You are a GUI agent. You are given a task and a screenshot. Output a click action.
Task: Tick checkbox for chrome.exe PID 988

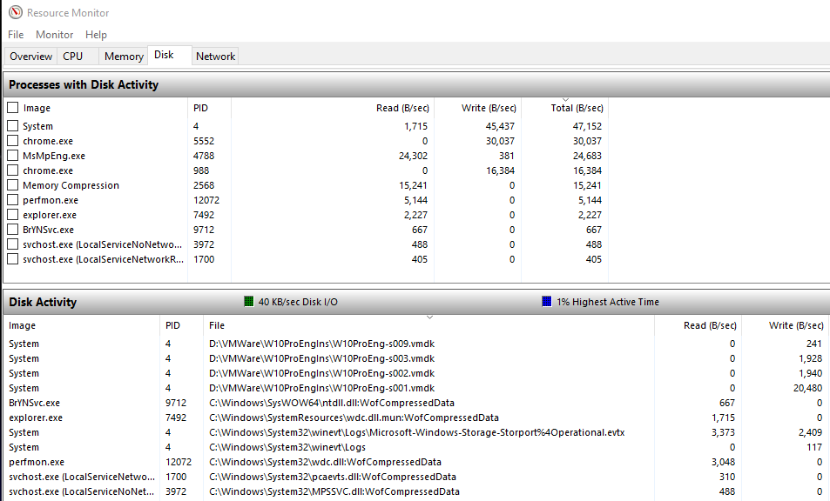(13, 170)
